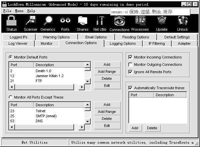Select the SMTP (email) row

(47, 116)
